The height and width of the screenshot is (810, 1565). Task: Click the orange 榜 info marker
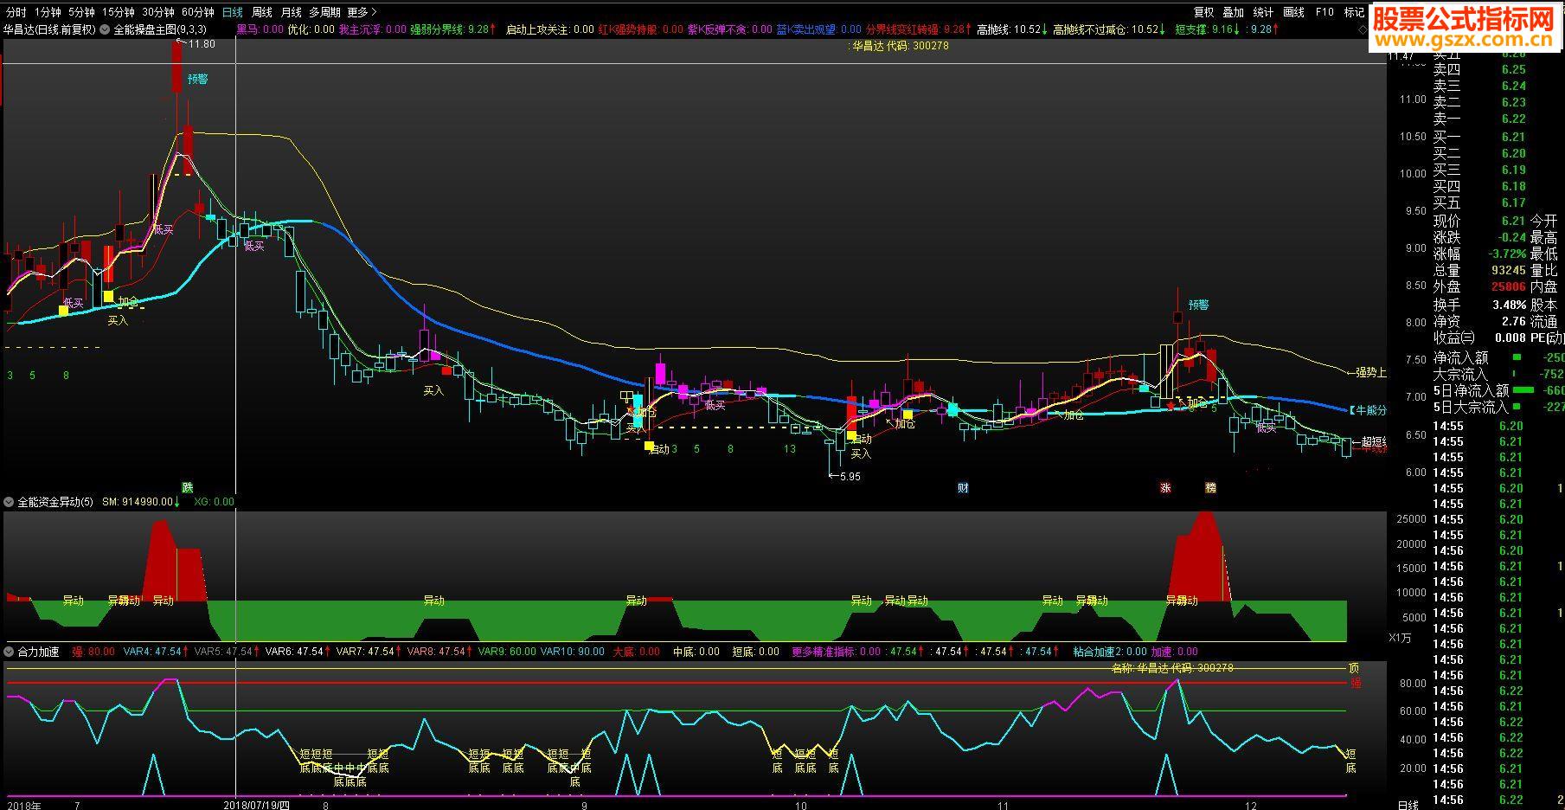pyautogui.click(x=1210, y=488)
